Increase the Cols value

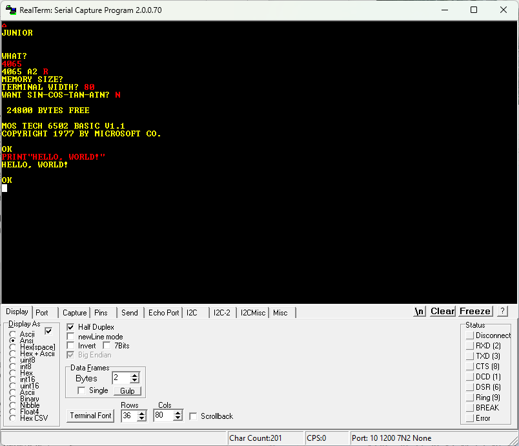(178, 413)
